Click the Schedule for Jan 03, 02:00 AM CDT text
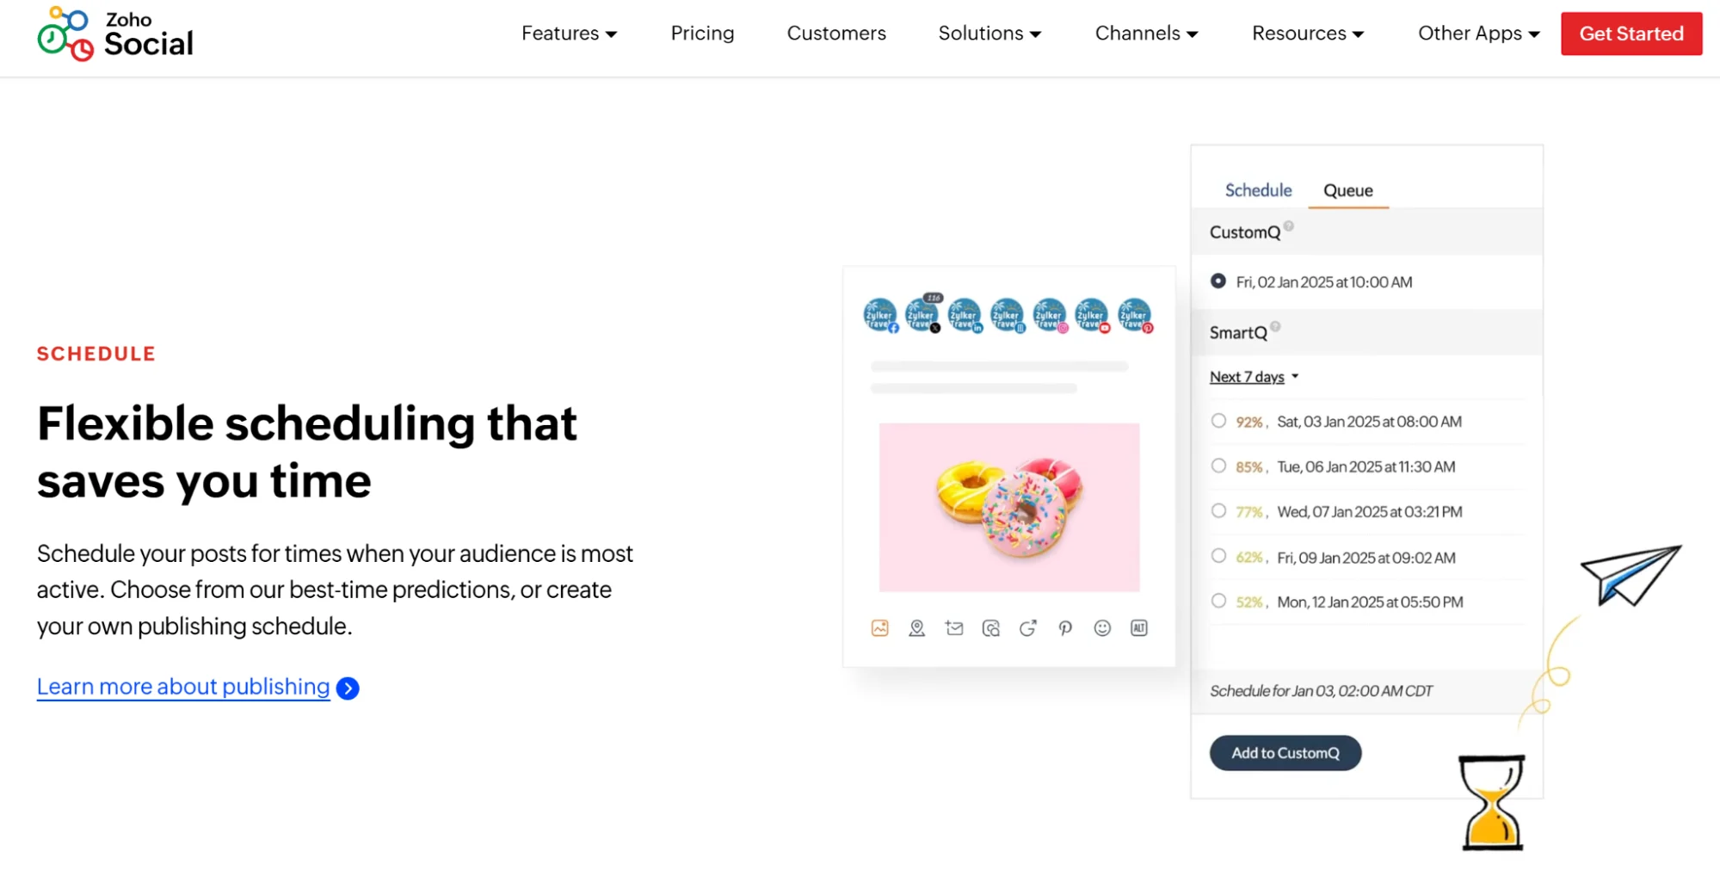Viewport: 1720px width, 895px height. point(1321,691)
